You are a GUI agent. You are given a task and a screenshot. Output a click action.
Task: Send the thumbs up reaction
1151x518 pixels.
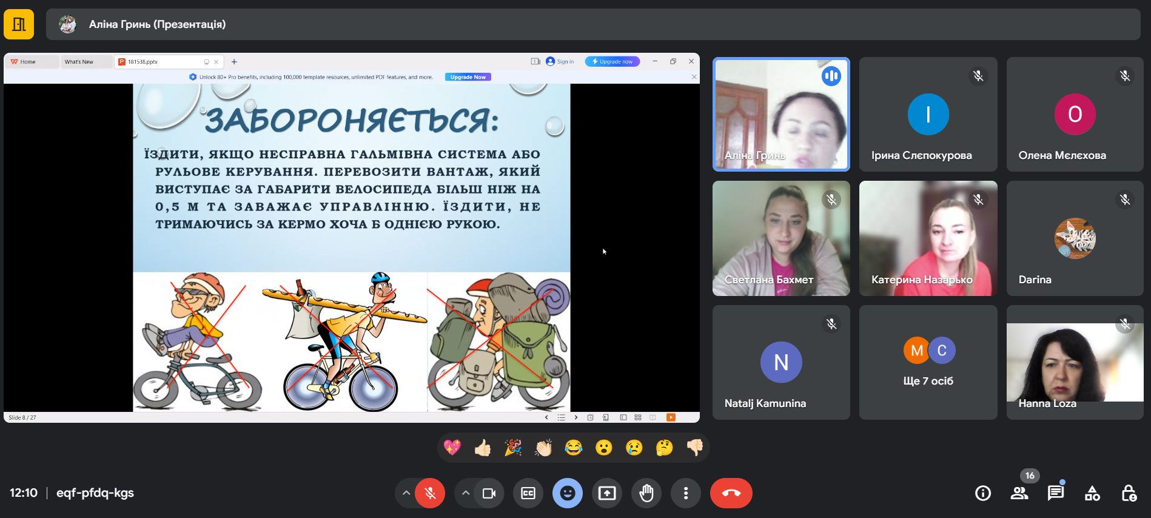coord(483,448)
